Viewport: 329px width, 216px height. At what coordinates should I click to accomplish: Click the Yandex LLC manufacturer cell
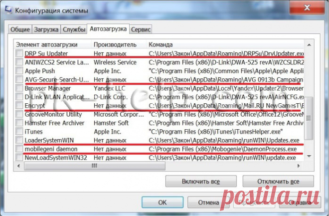pyautogui.click(x=109, y=88)
